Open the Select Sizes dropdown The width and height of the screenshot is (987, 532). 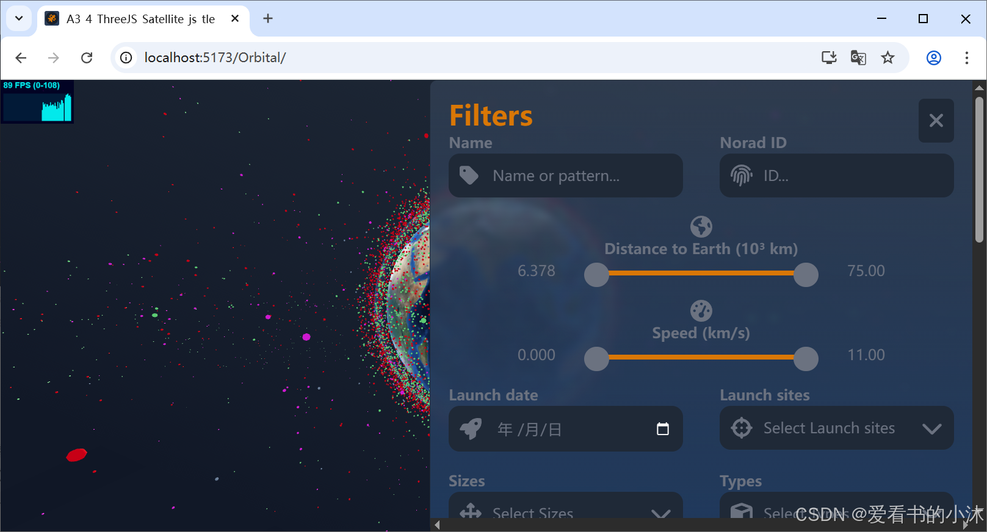565,506
